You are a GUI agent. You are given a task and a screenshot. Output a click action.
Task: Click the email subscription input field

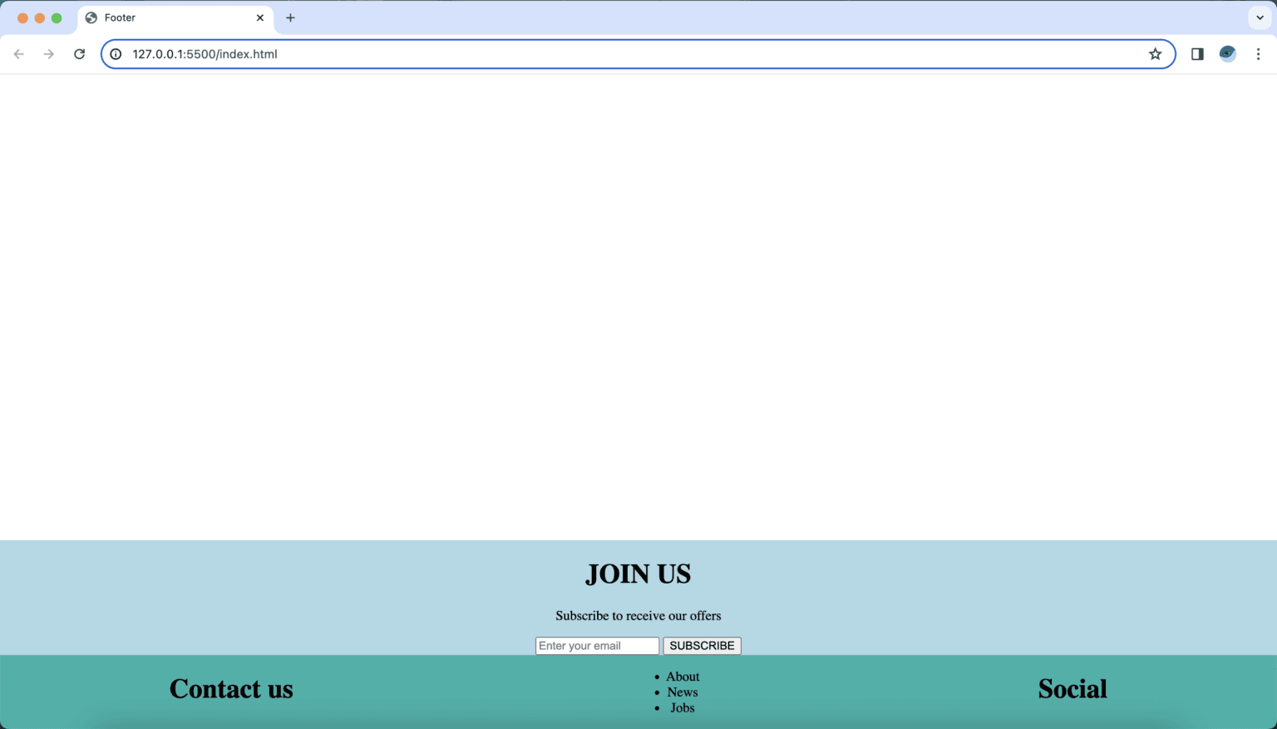(597, 645)
